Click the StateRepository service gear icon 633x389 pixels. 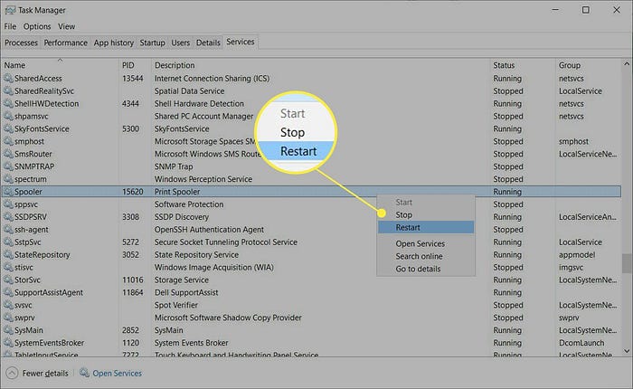[8, 254]
